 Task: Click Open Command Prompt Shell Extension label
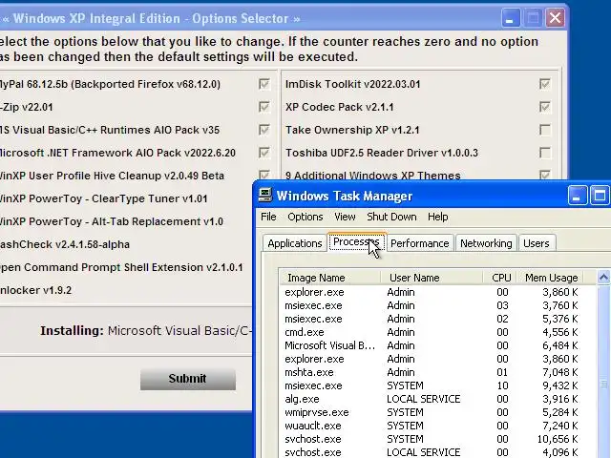tap(121, 267)
